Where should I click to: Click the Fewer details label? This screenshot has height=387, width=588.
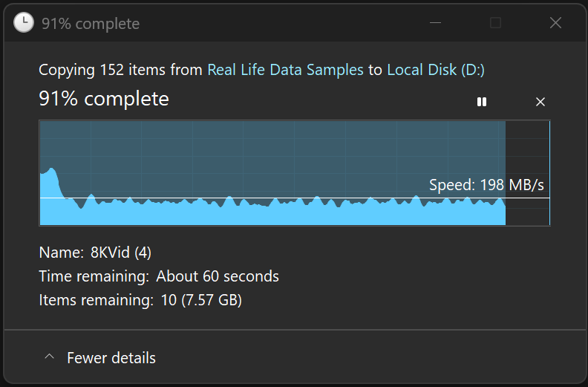(x=111, y=358)
